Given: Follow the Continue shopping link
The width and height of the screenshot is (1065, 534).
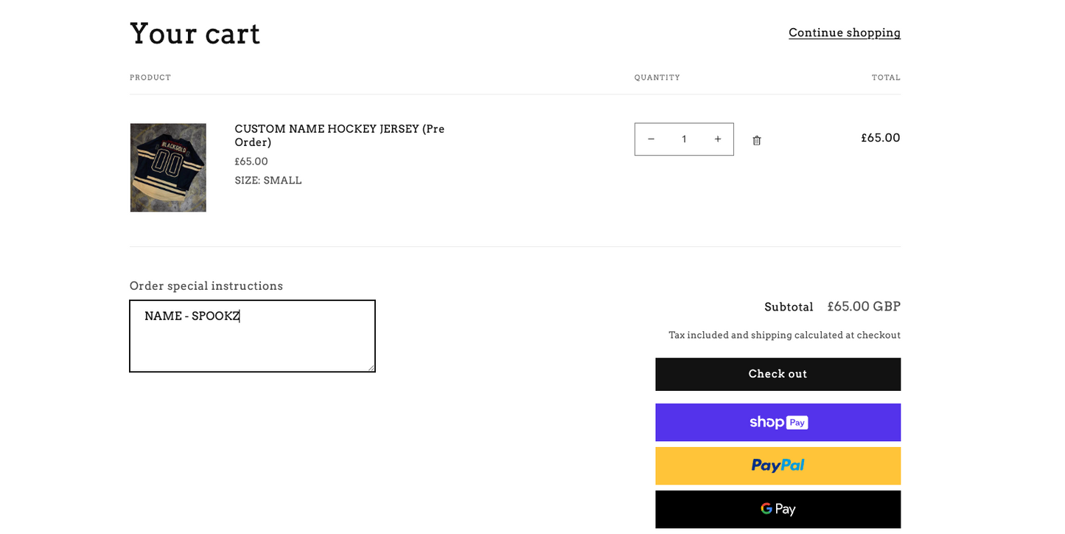Looking at the screenshot, I should pos(844,32).
